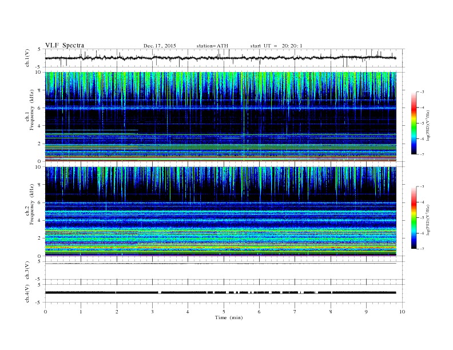Click the '-3' tick on ch.1 color bar
Image resolution: width=453 pixels, height=350 pixels.
422,92
